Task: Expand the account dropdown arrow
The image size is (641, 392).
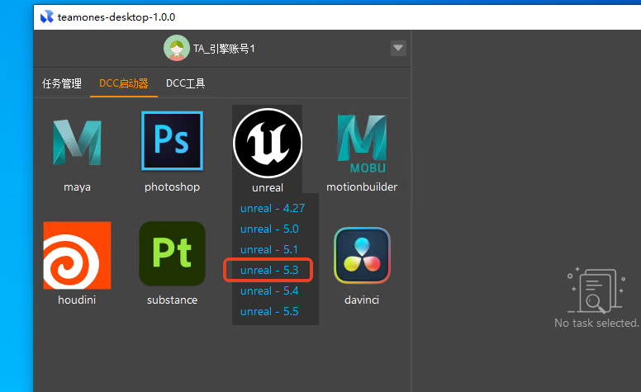Action: click(398, 49)
